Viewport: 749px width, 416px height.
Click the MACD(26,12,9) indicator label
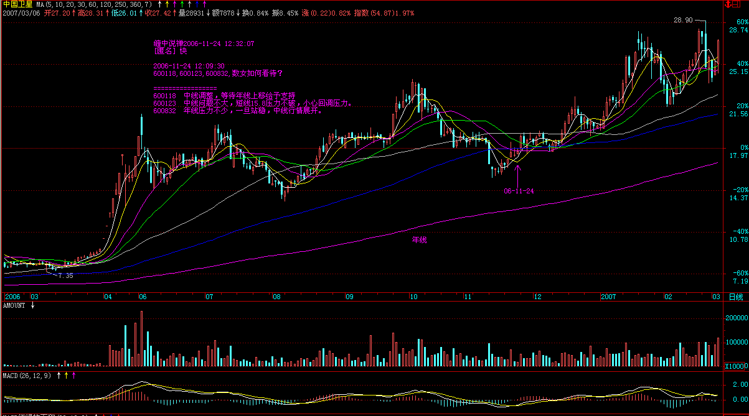pos(27,375)
